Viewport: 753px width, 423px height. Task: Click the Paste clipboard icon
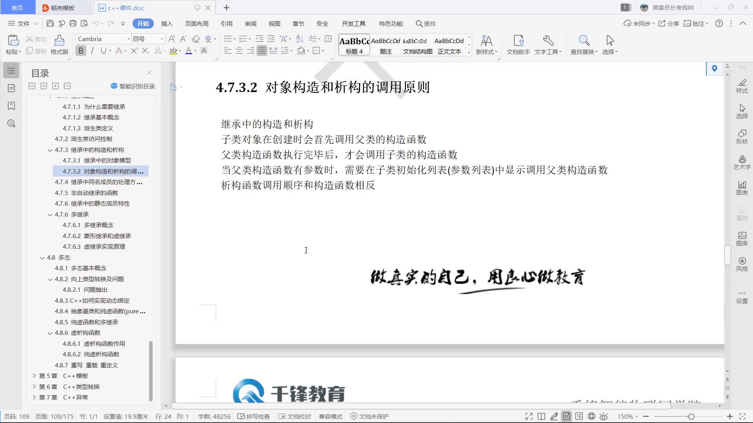(13, 41)
